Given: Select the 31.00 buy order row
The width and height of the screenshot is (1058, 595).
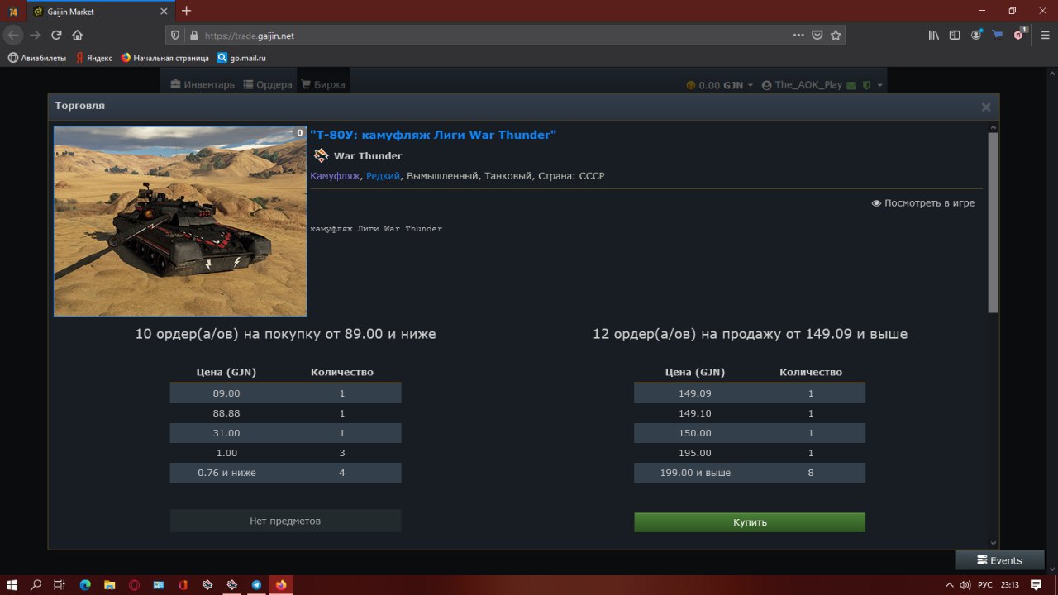Looking at the screenshot, I should click(285, 433).
